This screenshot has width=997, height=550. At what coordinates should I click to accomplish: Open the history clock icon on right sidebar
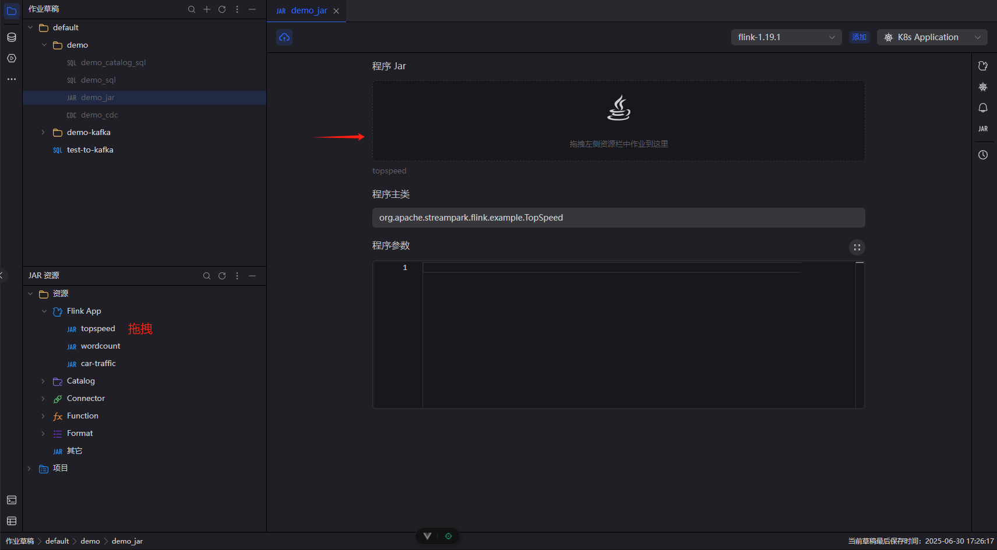tap(983, 155)
